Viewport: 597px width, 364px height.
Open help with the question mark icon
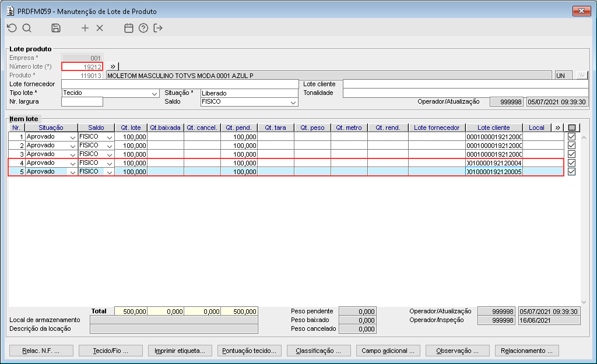[143, 28]
